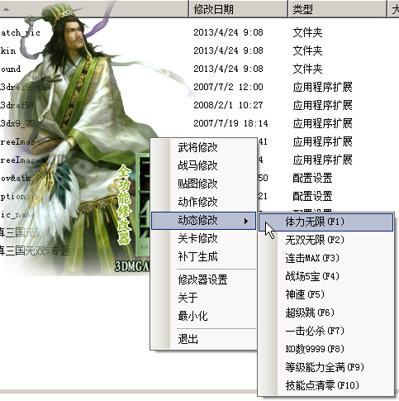Activate 体力无限 (F1) cheat
This screenshot has height=401, width=399.
(326, 222)
